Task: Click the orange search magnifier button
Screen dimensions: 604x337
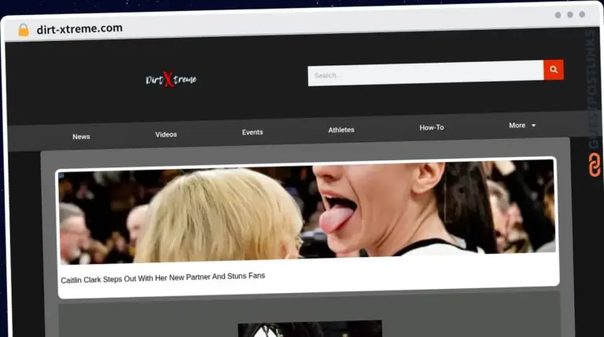Action: (x=554, y=70)
